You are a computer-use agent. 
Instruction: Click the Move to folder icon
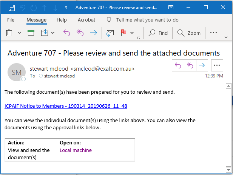[x=45, y=33]
